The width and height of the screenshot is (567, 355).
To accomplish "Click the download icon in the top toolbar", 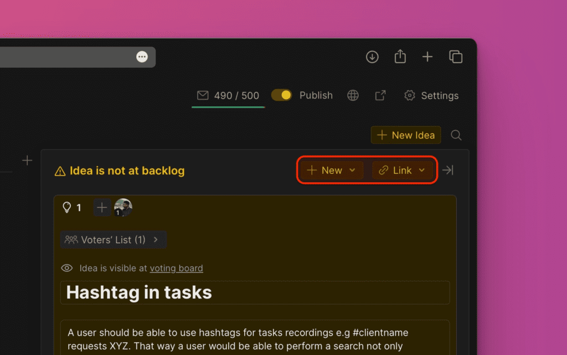I will point(372,56).
